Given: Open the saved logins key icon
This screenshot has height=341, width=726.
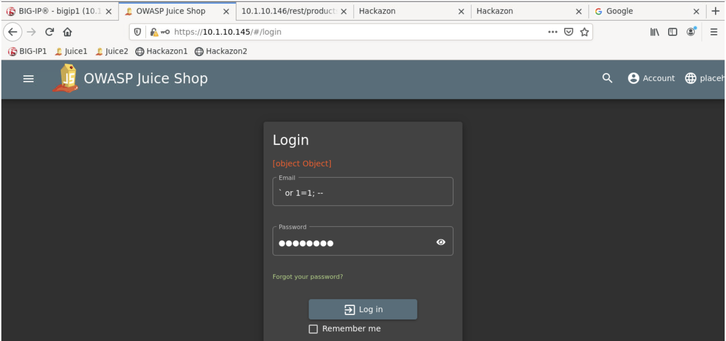Looking at the screenshot, I should click(165, 32).
